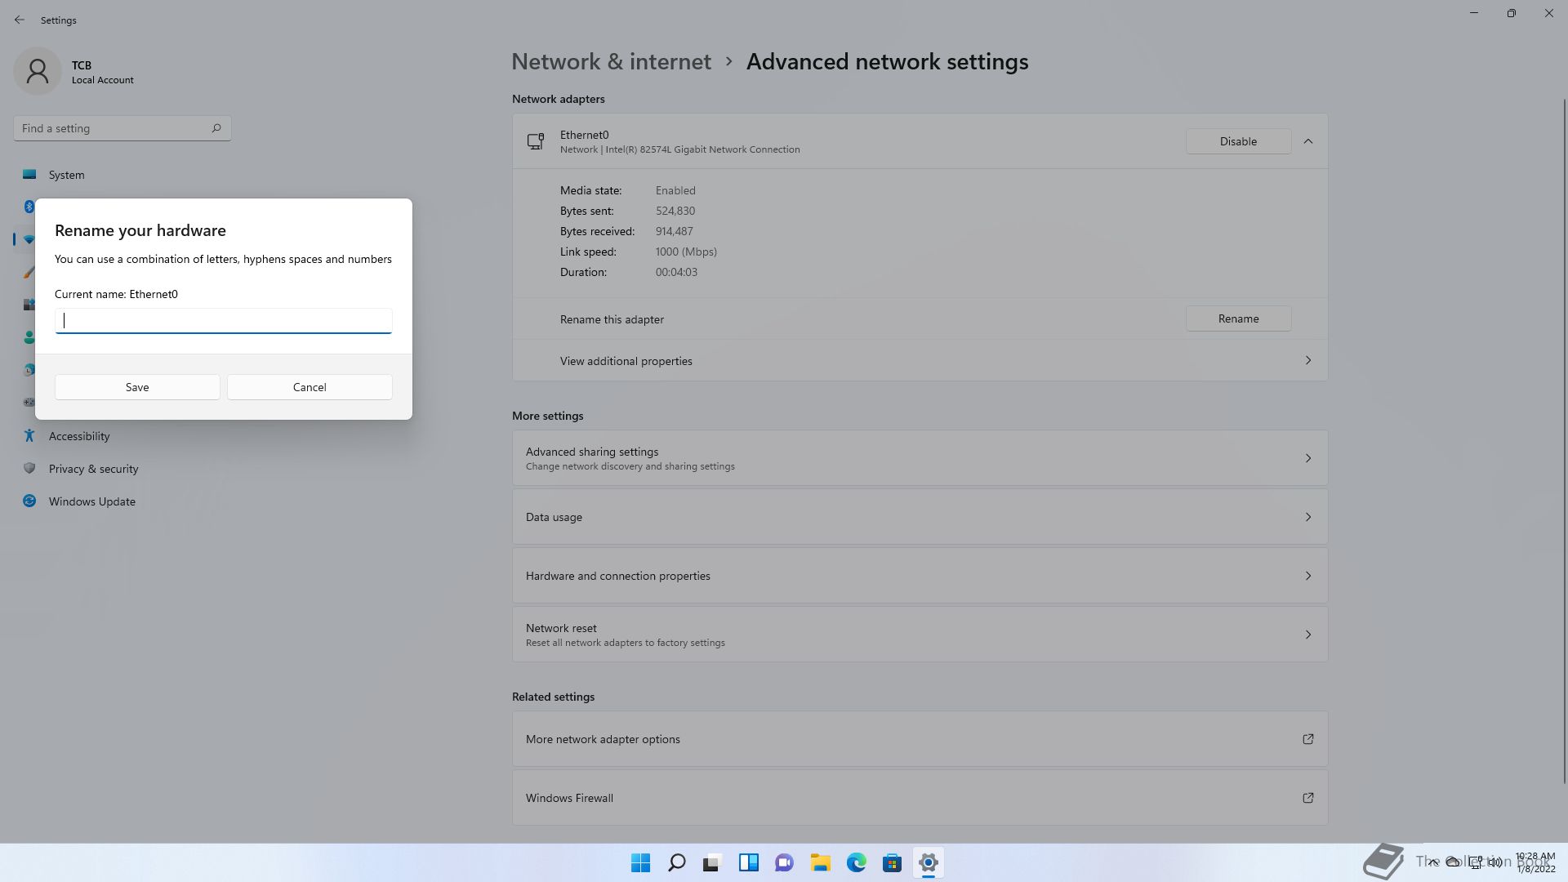The image size is (1568, 882).
Task: Open Hardware and connection properties
Action: coord(920,576)
